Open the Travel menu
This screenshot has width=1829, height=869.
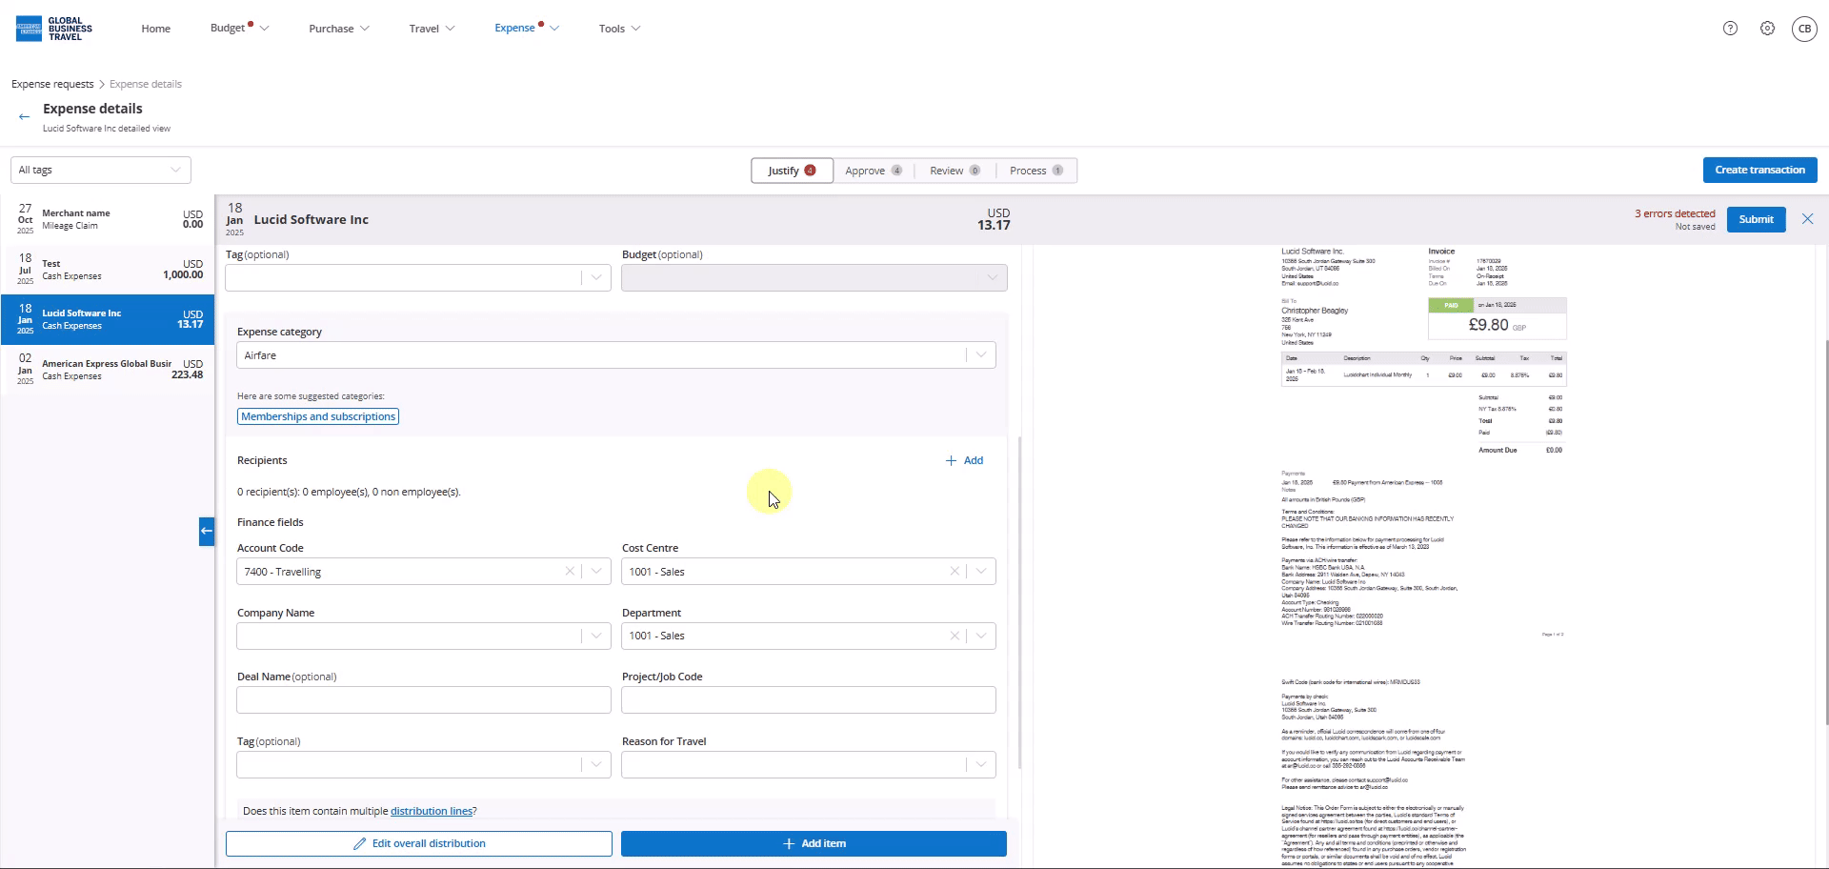coord(432,29)
